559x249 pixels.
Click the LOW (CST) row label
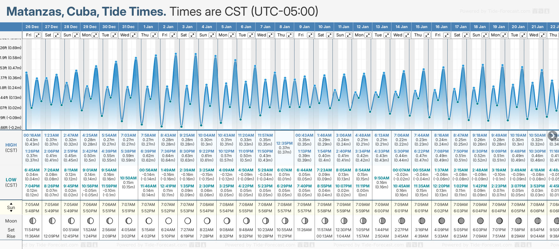[x=11, y=182]
